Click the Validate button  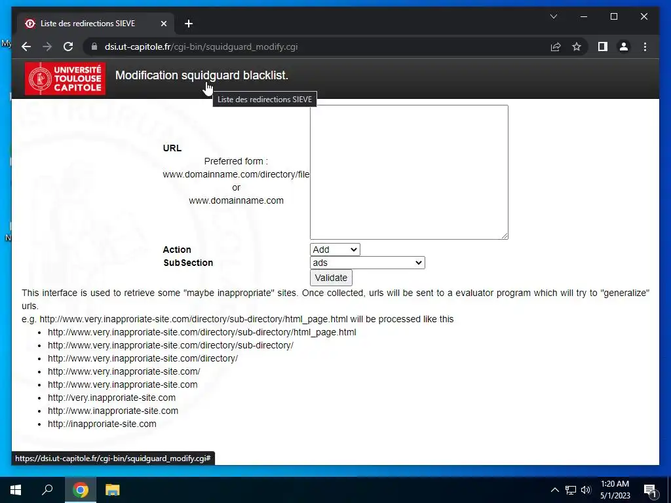coord(331,278)
